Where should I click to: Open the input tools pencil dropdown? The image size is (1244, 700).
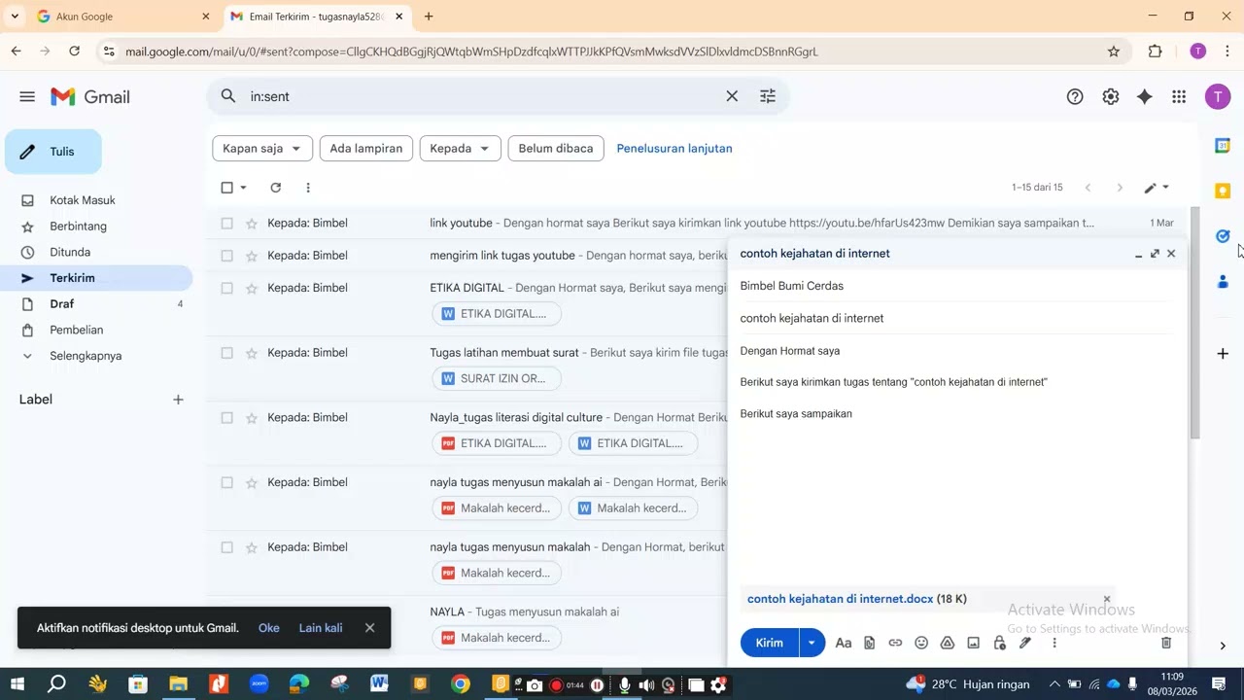click(x=1157, y=188)
